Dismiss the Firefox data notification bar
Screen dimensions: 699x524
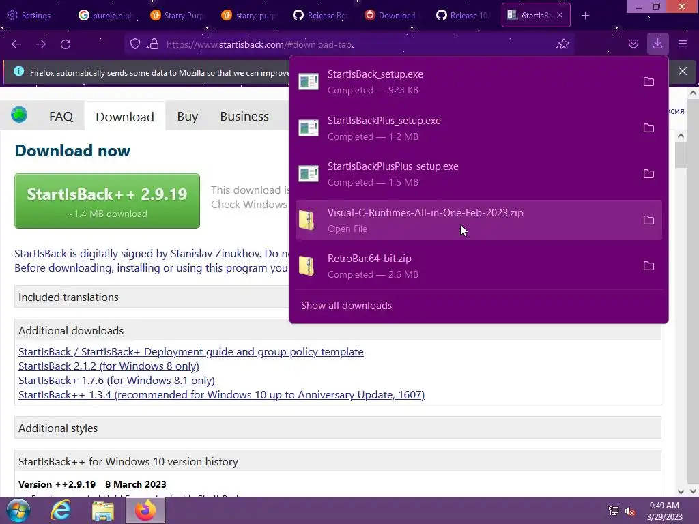click(683, 71)
